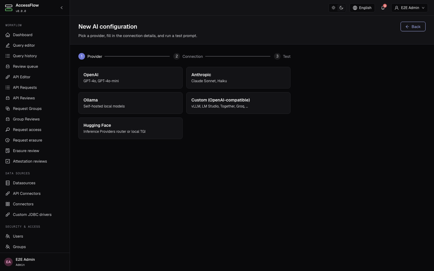Click the API Reviews inbox icon
Screen dimensions: 434x271
pos(8,98)
